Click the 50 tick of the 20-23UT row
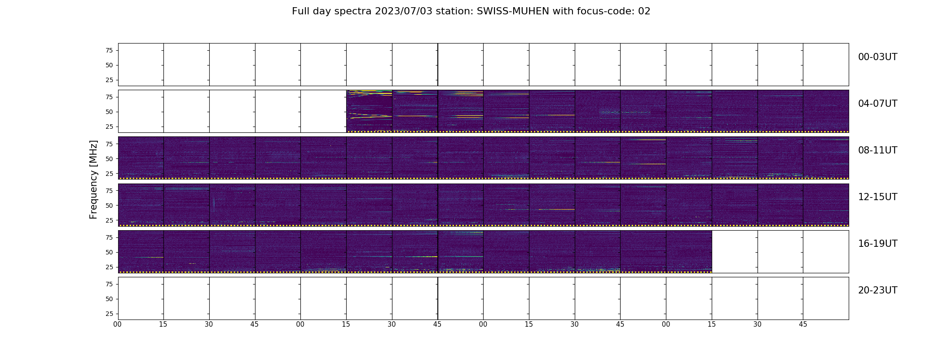 coord(109,298)
